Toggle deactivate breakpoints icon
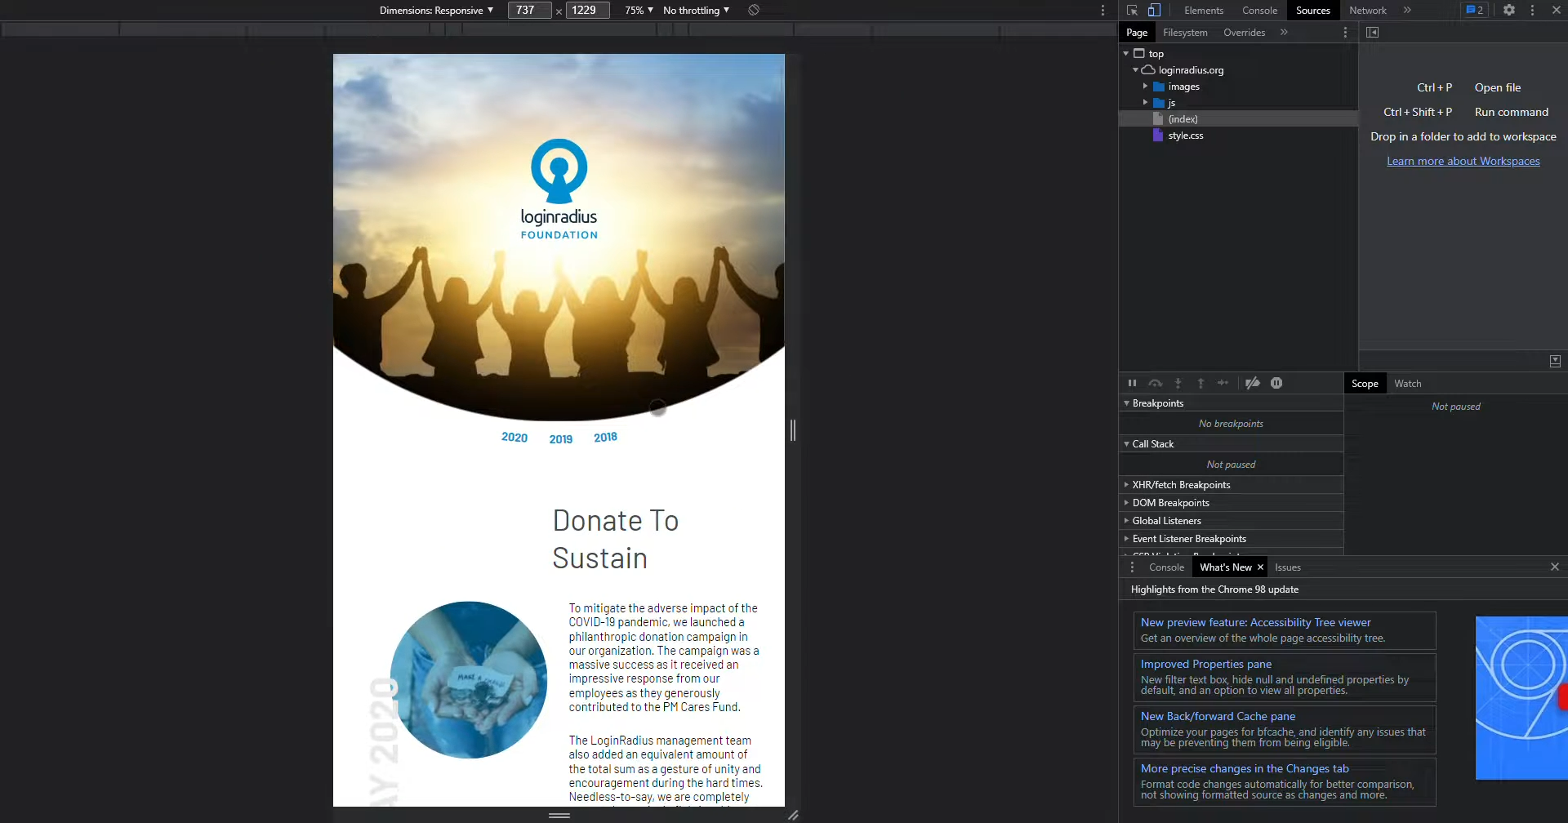The image size is (1568, 823). (1253, 384)
